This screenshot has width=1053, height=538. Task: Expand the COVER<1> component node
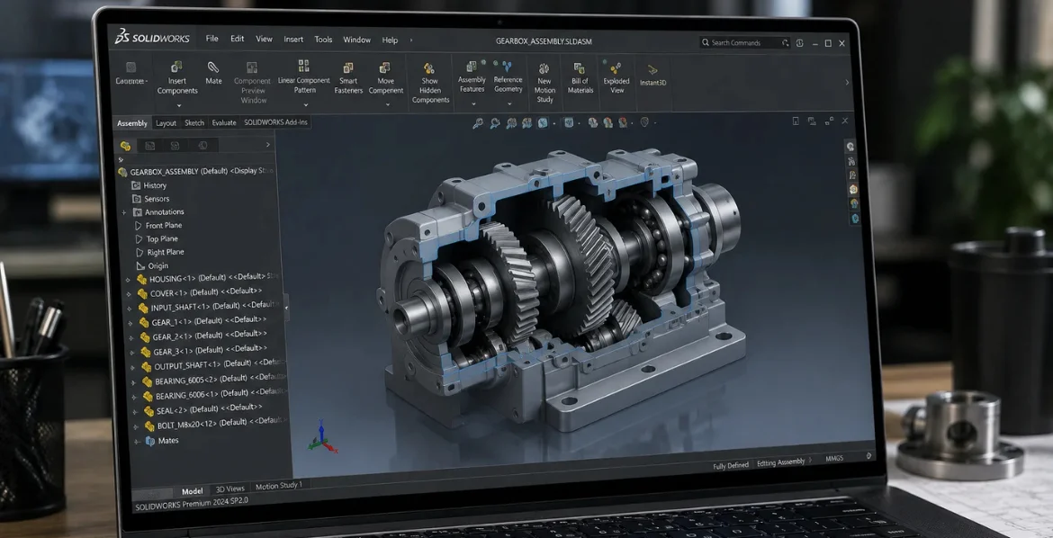point(130,293)
